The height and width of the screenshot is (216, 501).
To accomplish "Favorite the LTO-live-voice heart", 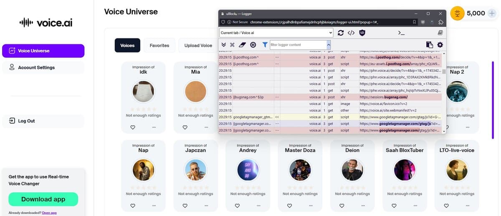I will (446, 206).
